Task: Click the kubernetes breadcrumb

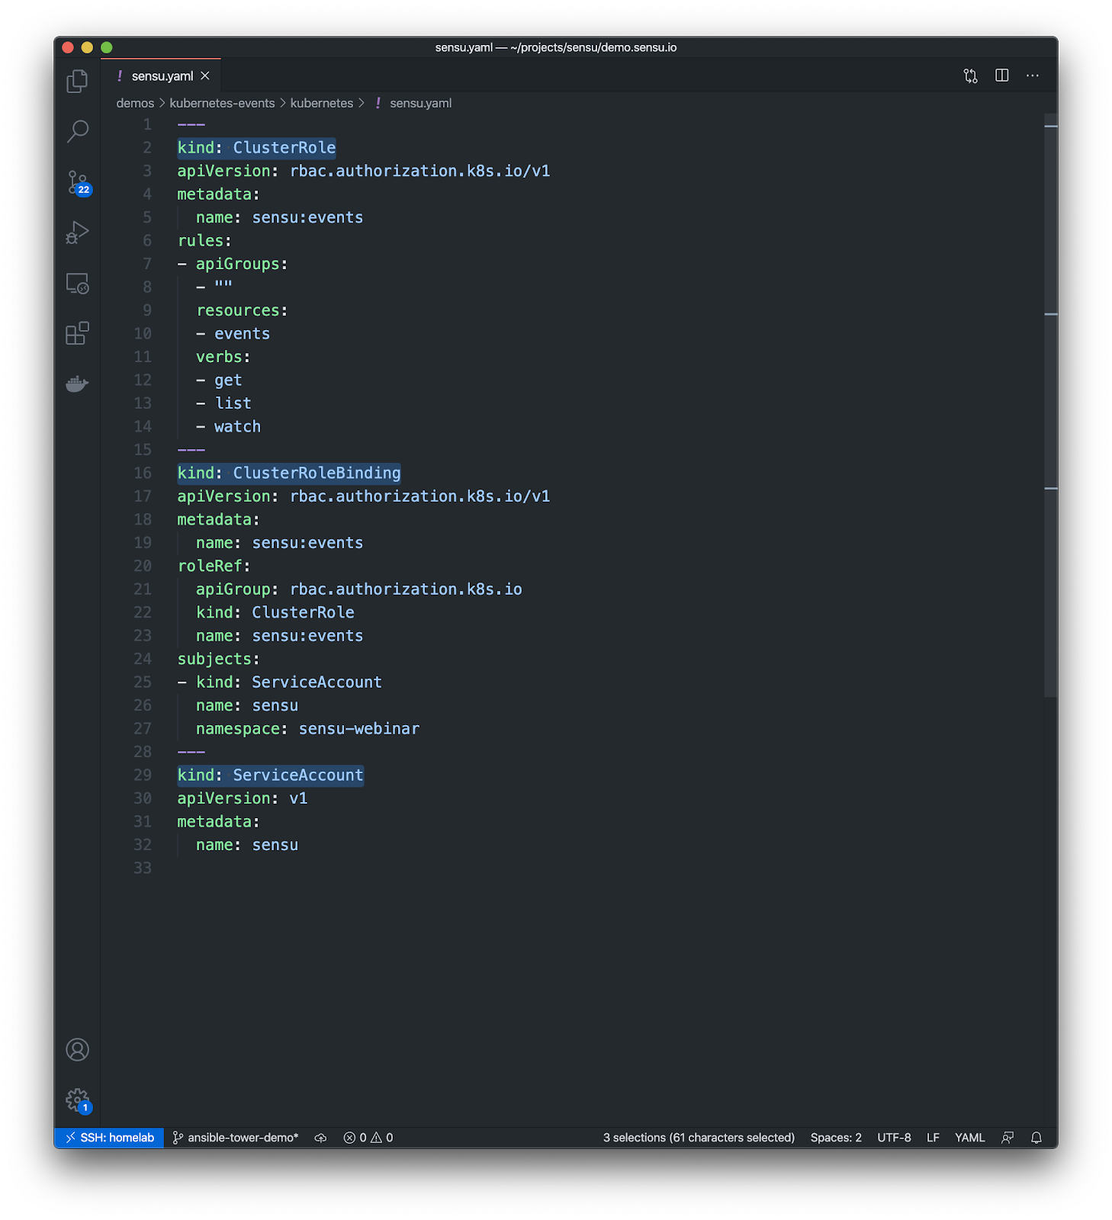Action: [322, 103]
